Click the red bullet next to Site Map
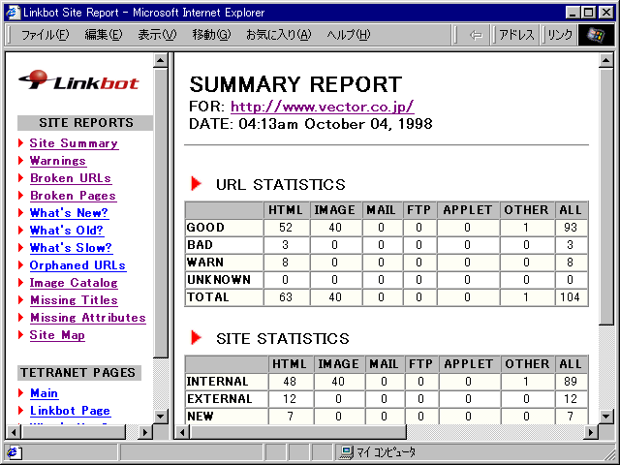 click(21, 335)
